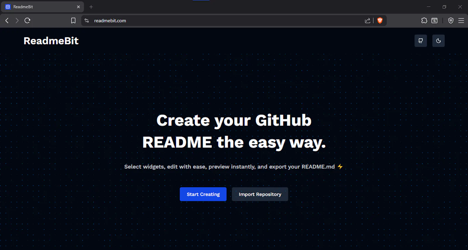Select the ReadmeBit browser tab
The height and width of the screenshot is (250, 468).
[x=42, y=7]
